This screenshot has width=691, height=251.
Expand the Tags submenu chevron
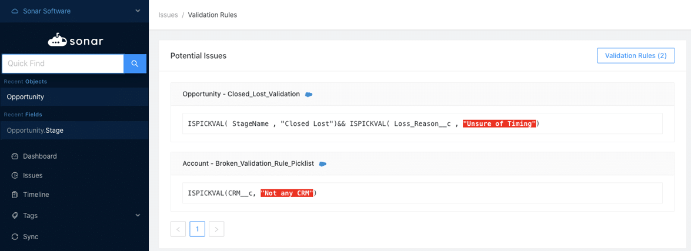138,215
